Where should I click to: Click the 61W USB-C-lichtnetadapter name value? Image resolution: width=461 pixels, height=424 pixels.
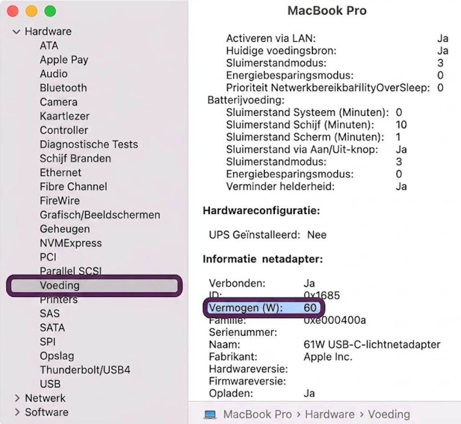[372, 344]
